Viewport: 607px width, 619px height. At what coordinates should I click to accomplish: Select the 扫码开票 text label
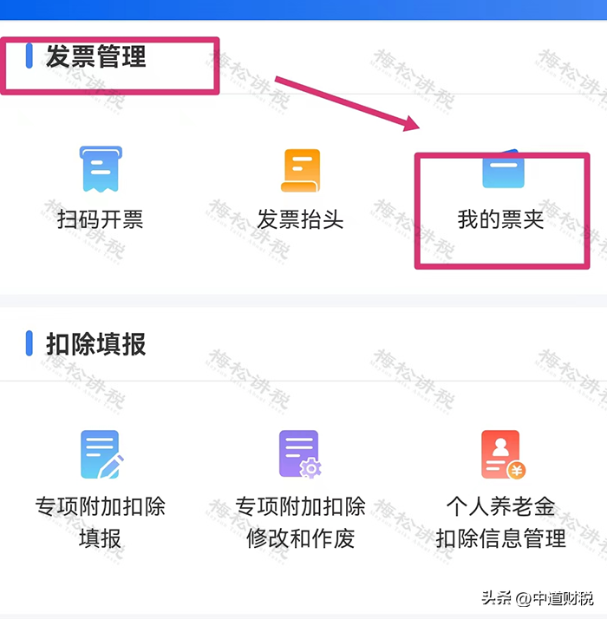coord(100,219)
